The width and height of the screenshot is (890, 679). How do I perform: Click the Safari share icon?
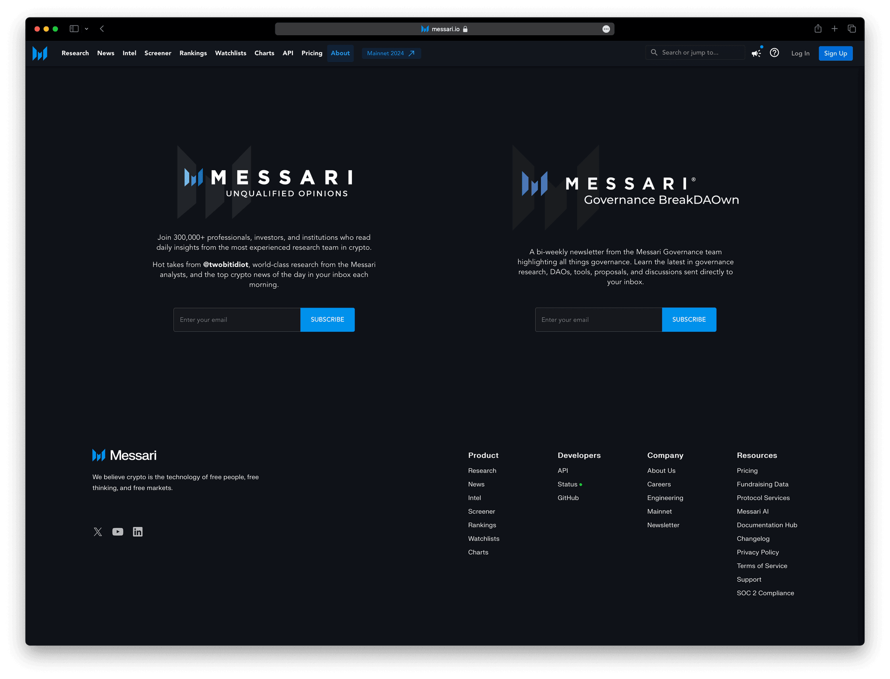(818, 29)
